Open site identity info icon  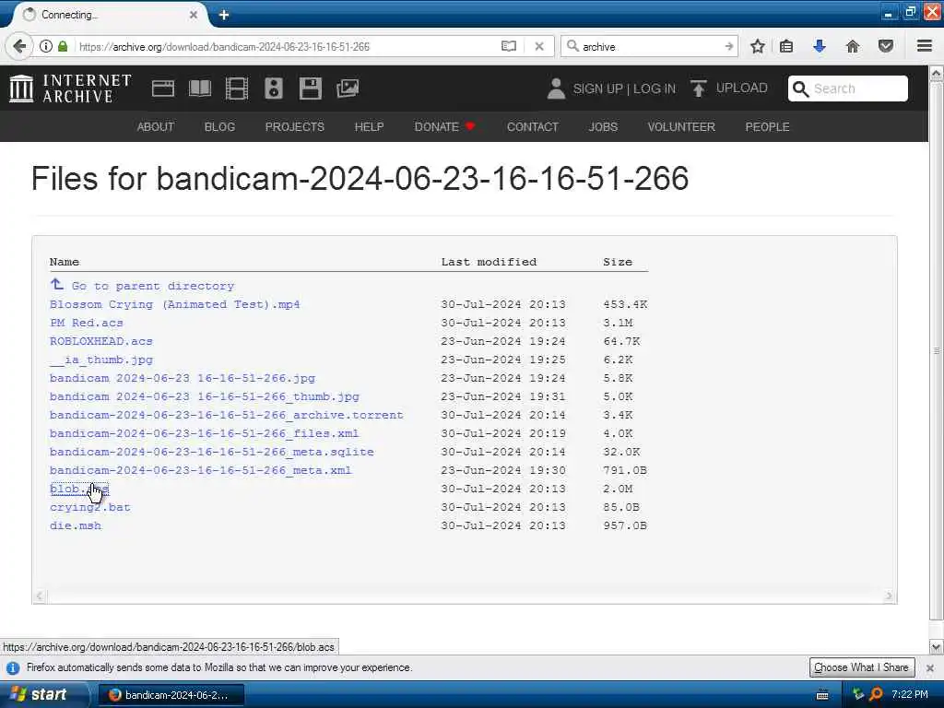46,46
